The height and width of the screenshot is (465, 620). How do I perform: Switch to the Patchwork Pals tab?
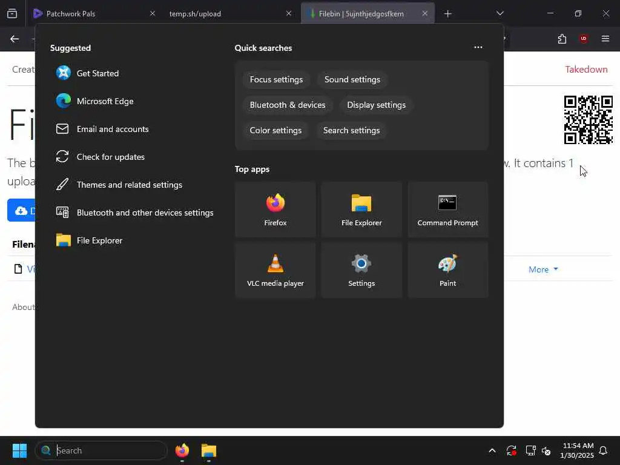94,13
